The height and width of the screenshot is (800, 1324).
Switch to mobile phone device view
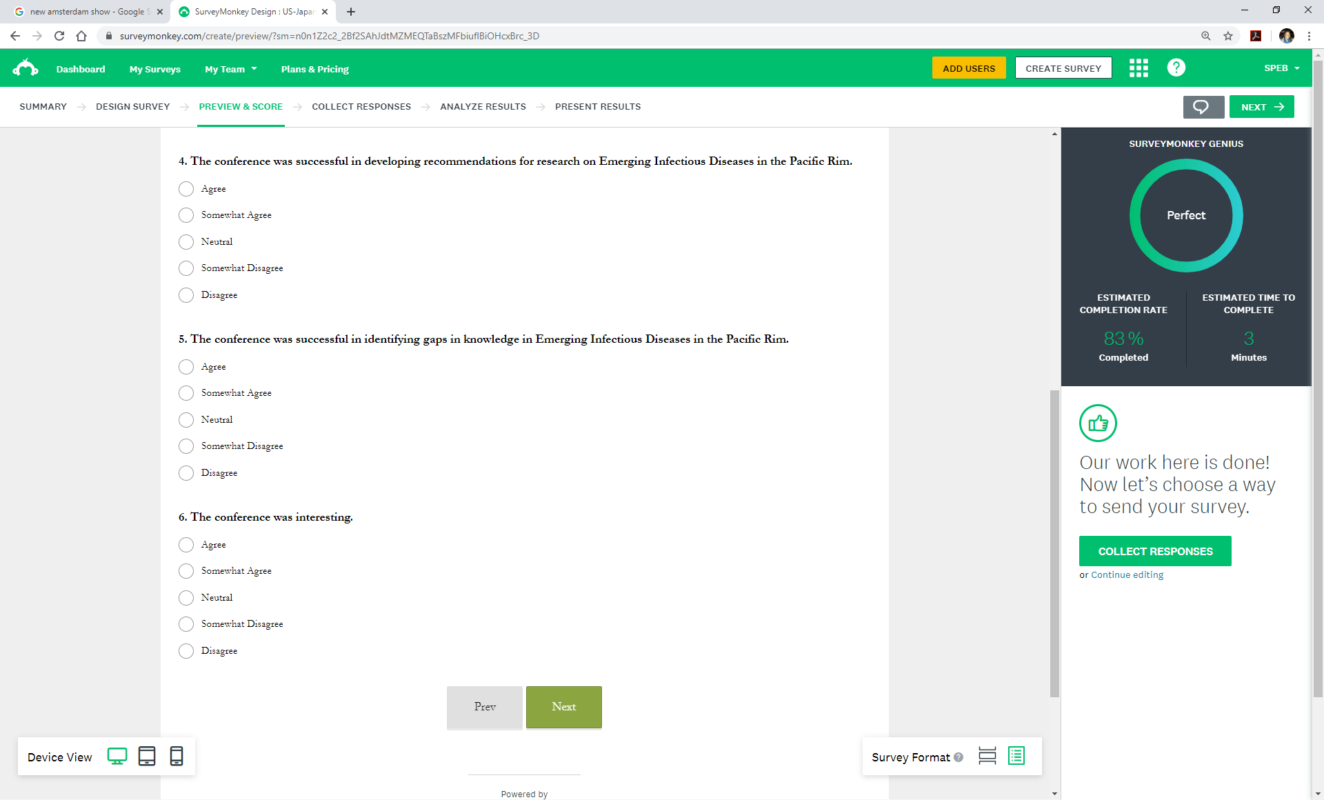pyautogui.click(x=177, y=757)
